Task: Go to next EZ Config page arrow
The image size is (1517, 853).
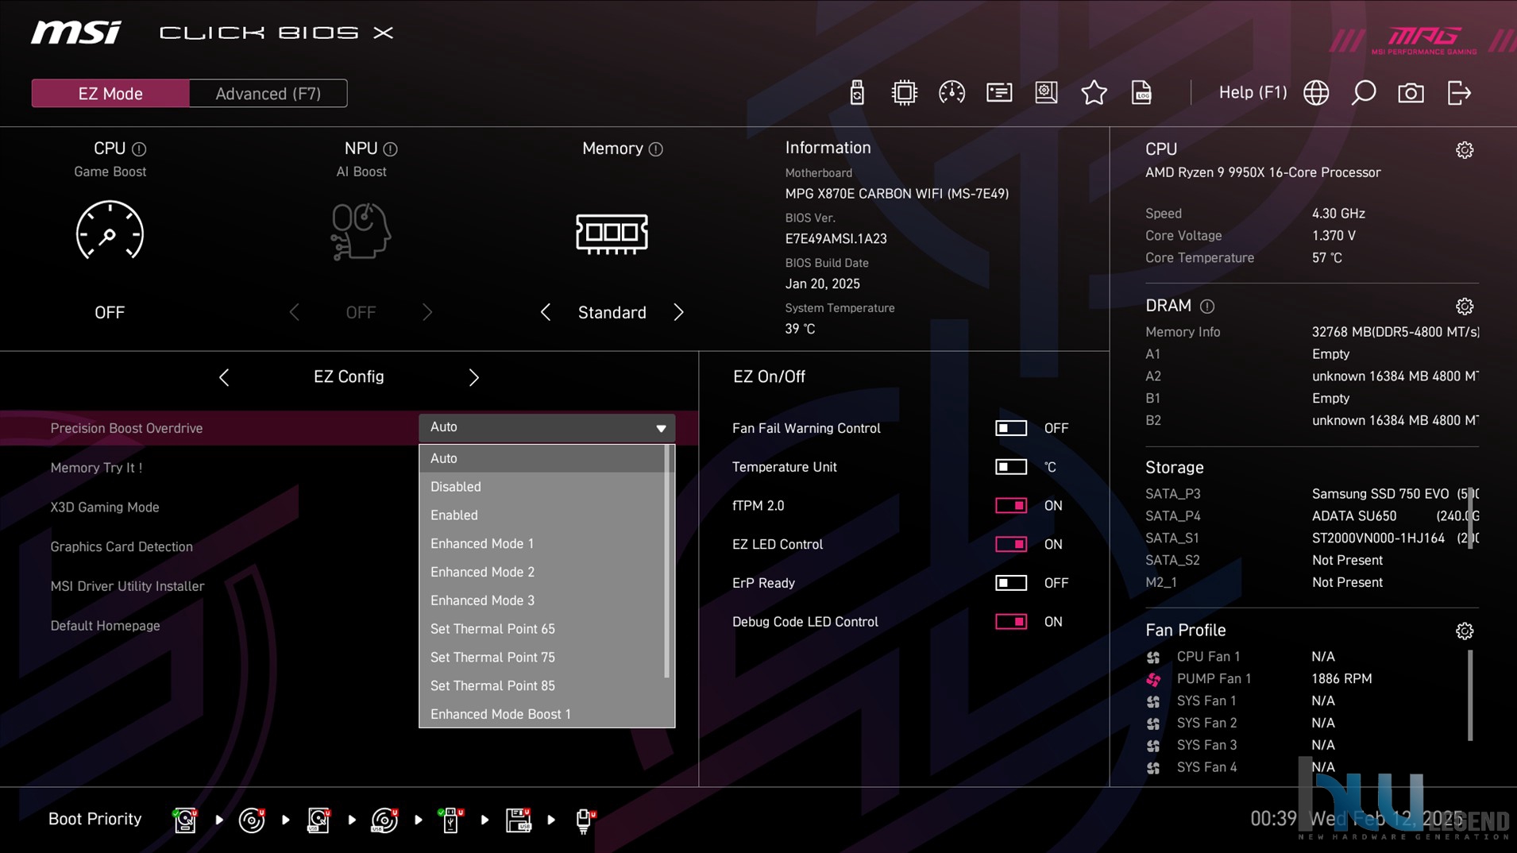Action: pyautogui.click(x=473, y=377)
